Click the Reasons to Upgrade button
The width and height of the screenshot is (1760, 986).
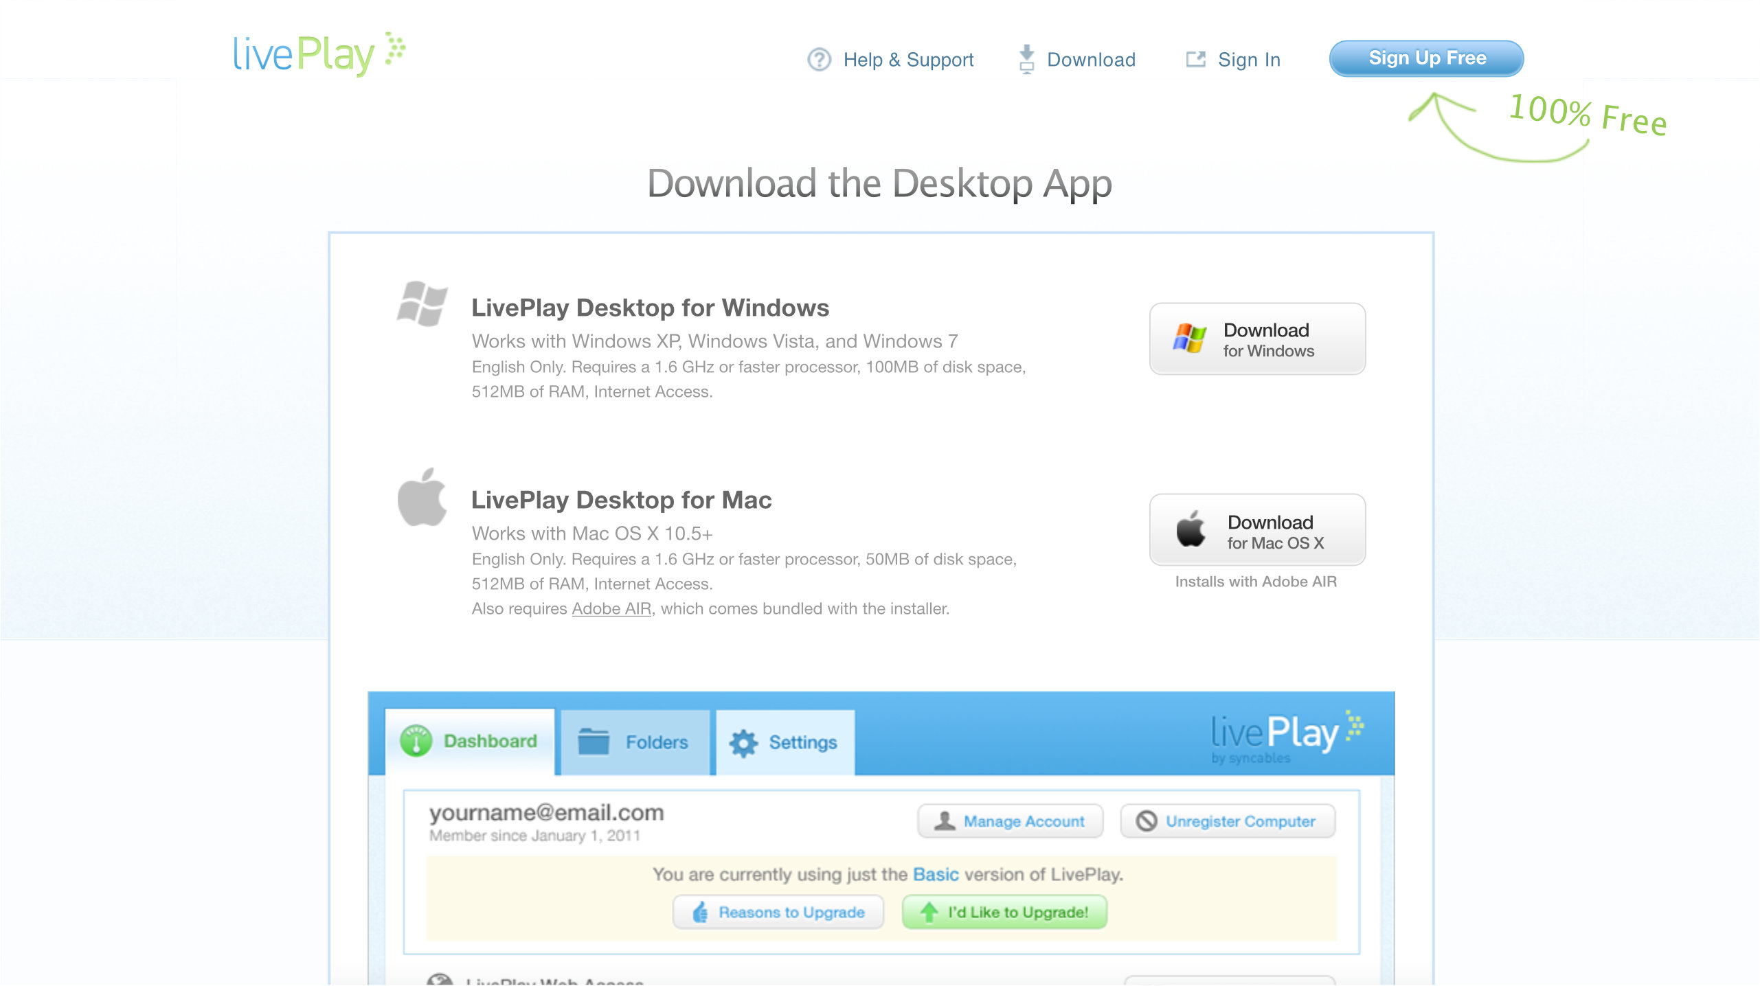tap(778, 912)
